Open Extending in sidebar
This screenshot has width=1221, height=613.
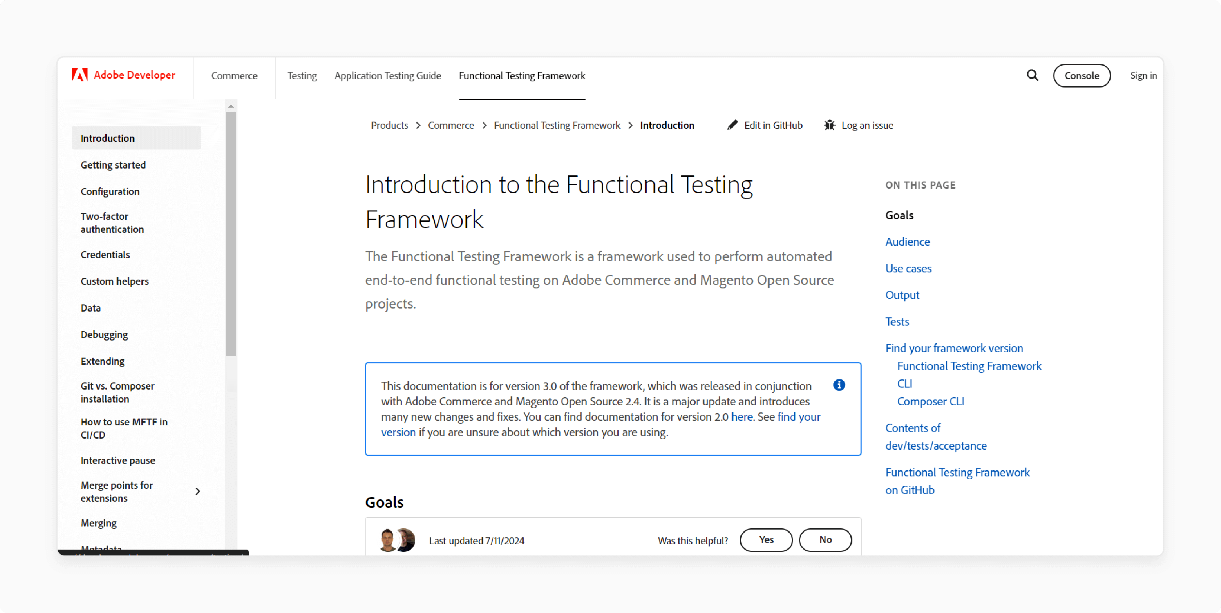point(103,361)
